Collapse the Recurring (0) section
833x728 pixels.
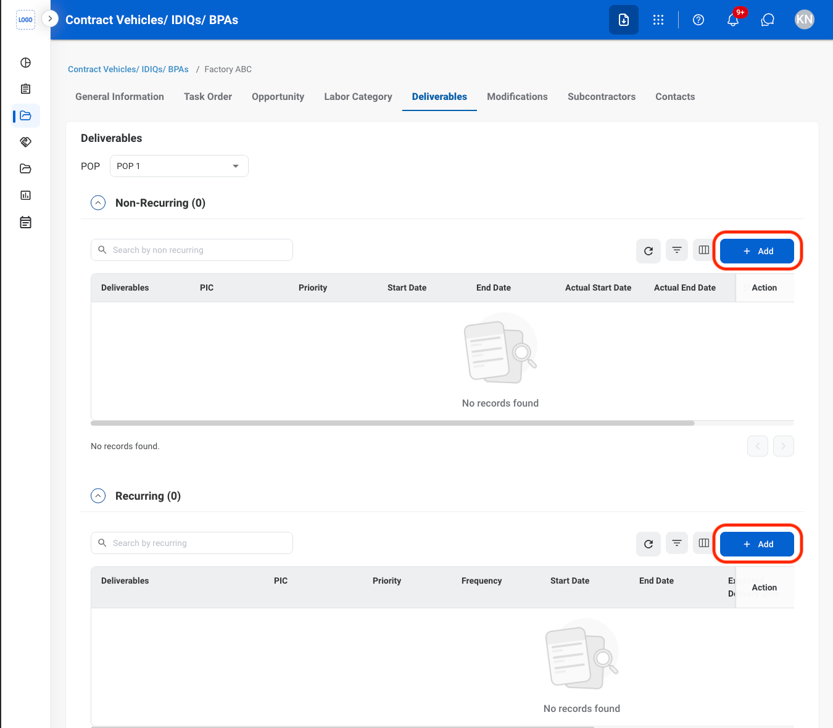(98, 496)
